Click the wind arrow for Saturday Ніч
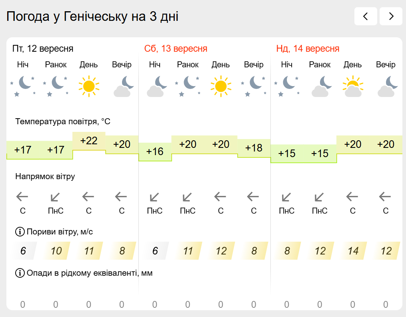The image size is (406, 317). [x=154, y=197]
